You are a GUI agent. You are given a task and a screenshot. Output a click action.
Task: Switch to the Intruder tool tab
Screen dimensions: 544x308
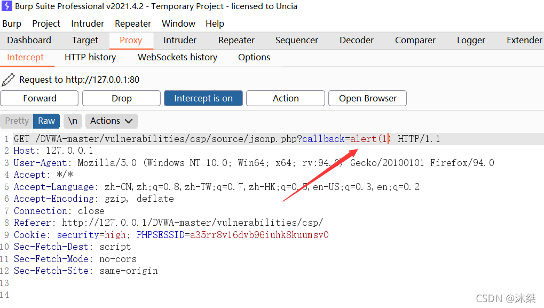[x=180, y=41]
